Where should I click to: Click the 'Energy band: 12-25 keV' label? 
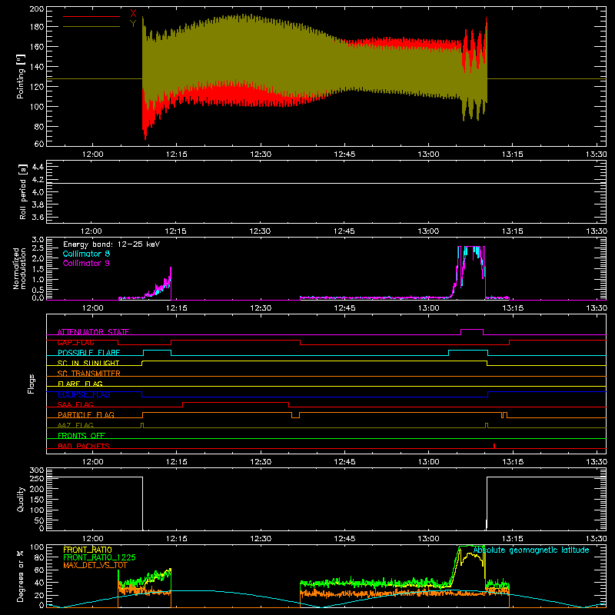(x=111, y=244)
